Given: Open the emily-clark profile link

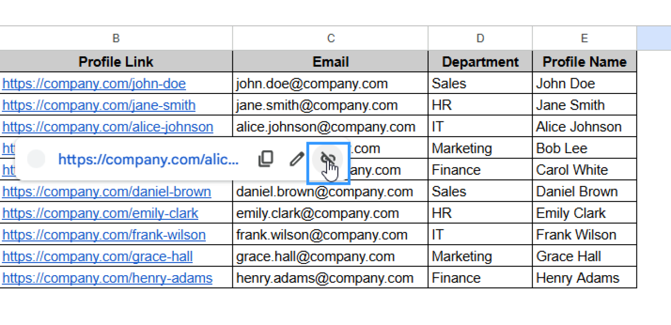Looking at the screenshot, I should click(x=100, y=213).
